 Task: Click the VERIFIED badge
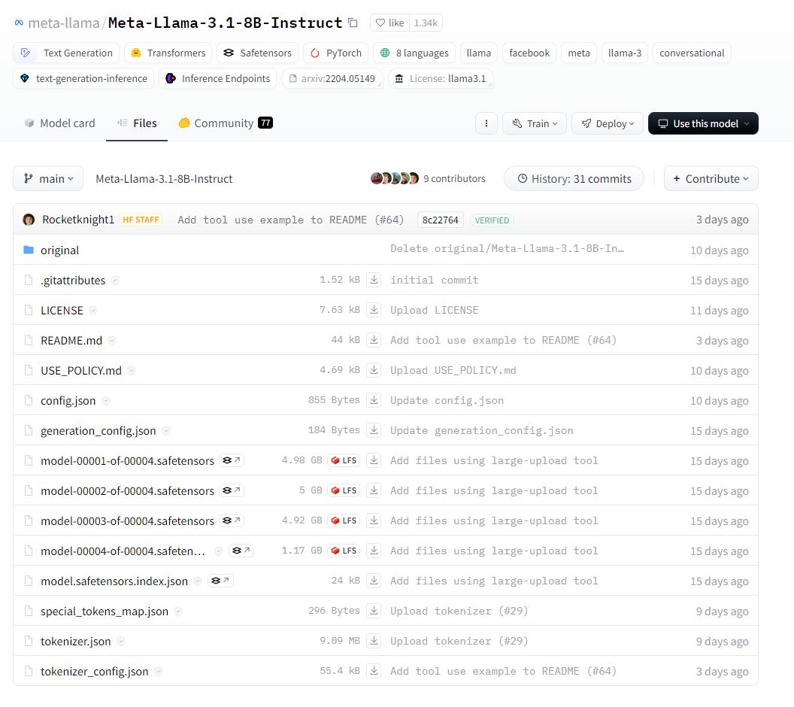tap(492, 220)
